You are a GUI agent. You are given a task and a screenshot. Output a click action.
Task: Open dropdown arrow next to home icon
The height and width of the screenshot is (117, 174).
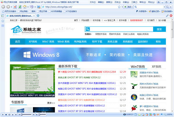(x=28, y=7)
